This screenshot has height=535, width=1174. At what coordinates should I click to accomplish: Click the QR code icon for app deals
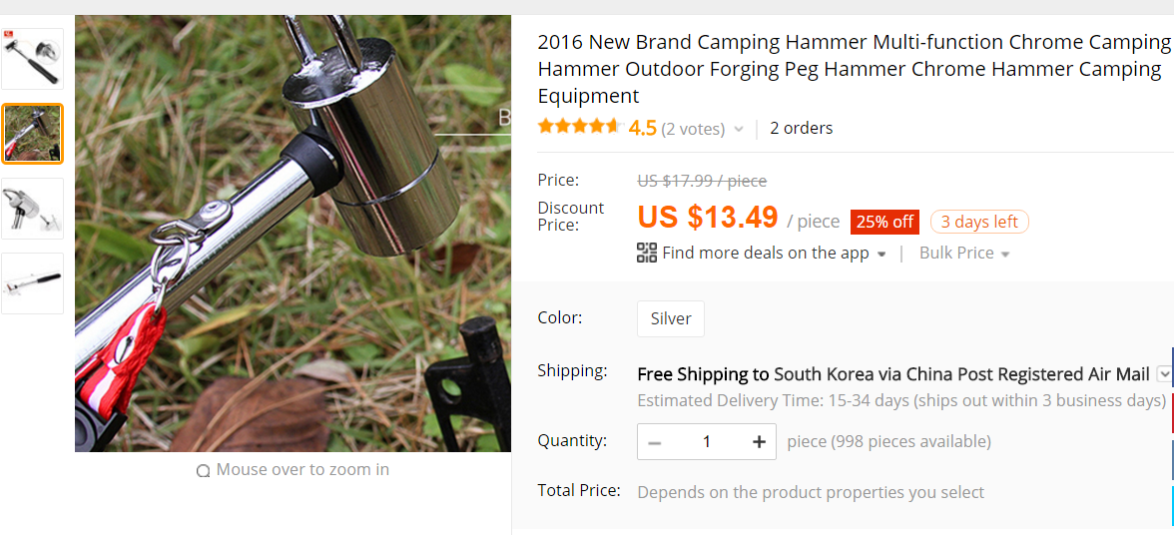coord(647,253)
